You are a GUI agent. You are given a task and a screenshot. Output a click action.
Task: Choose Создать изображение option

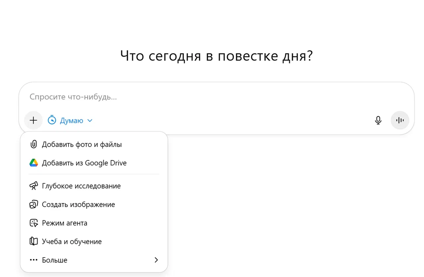point(78,205)
